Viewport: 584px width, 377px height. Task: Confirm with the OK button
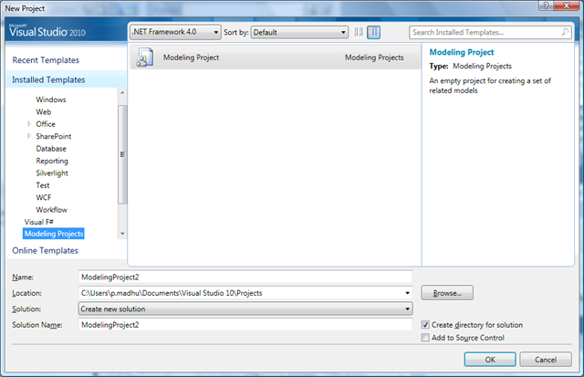click(490, 360)
